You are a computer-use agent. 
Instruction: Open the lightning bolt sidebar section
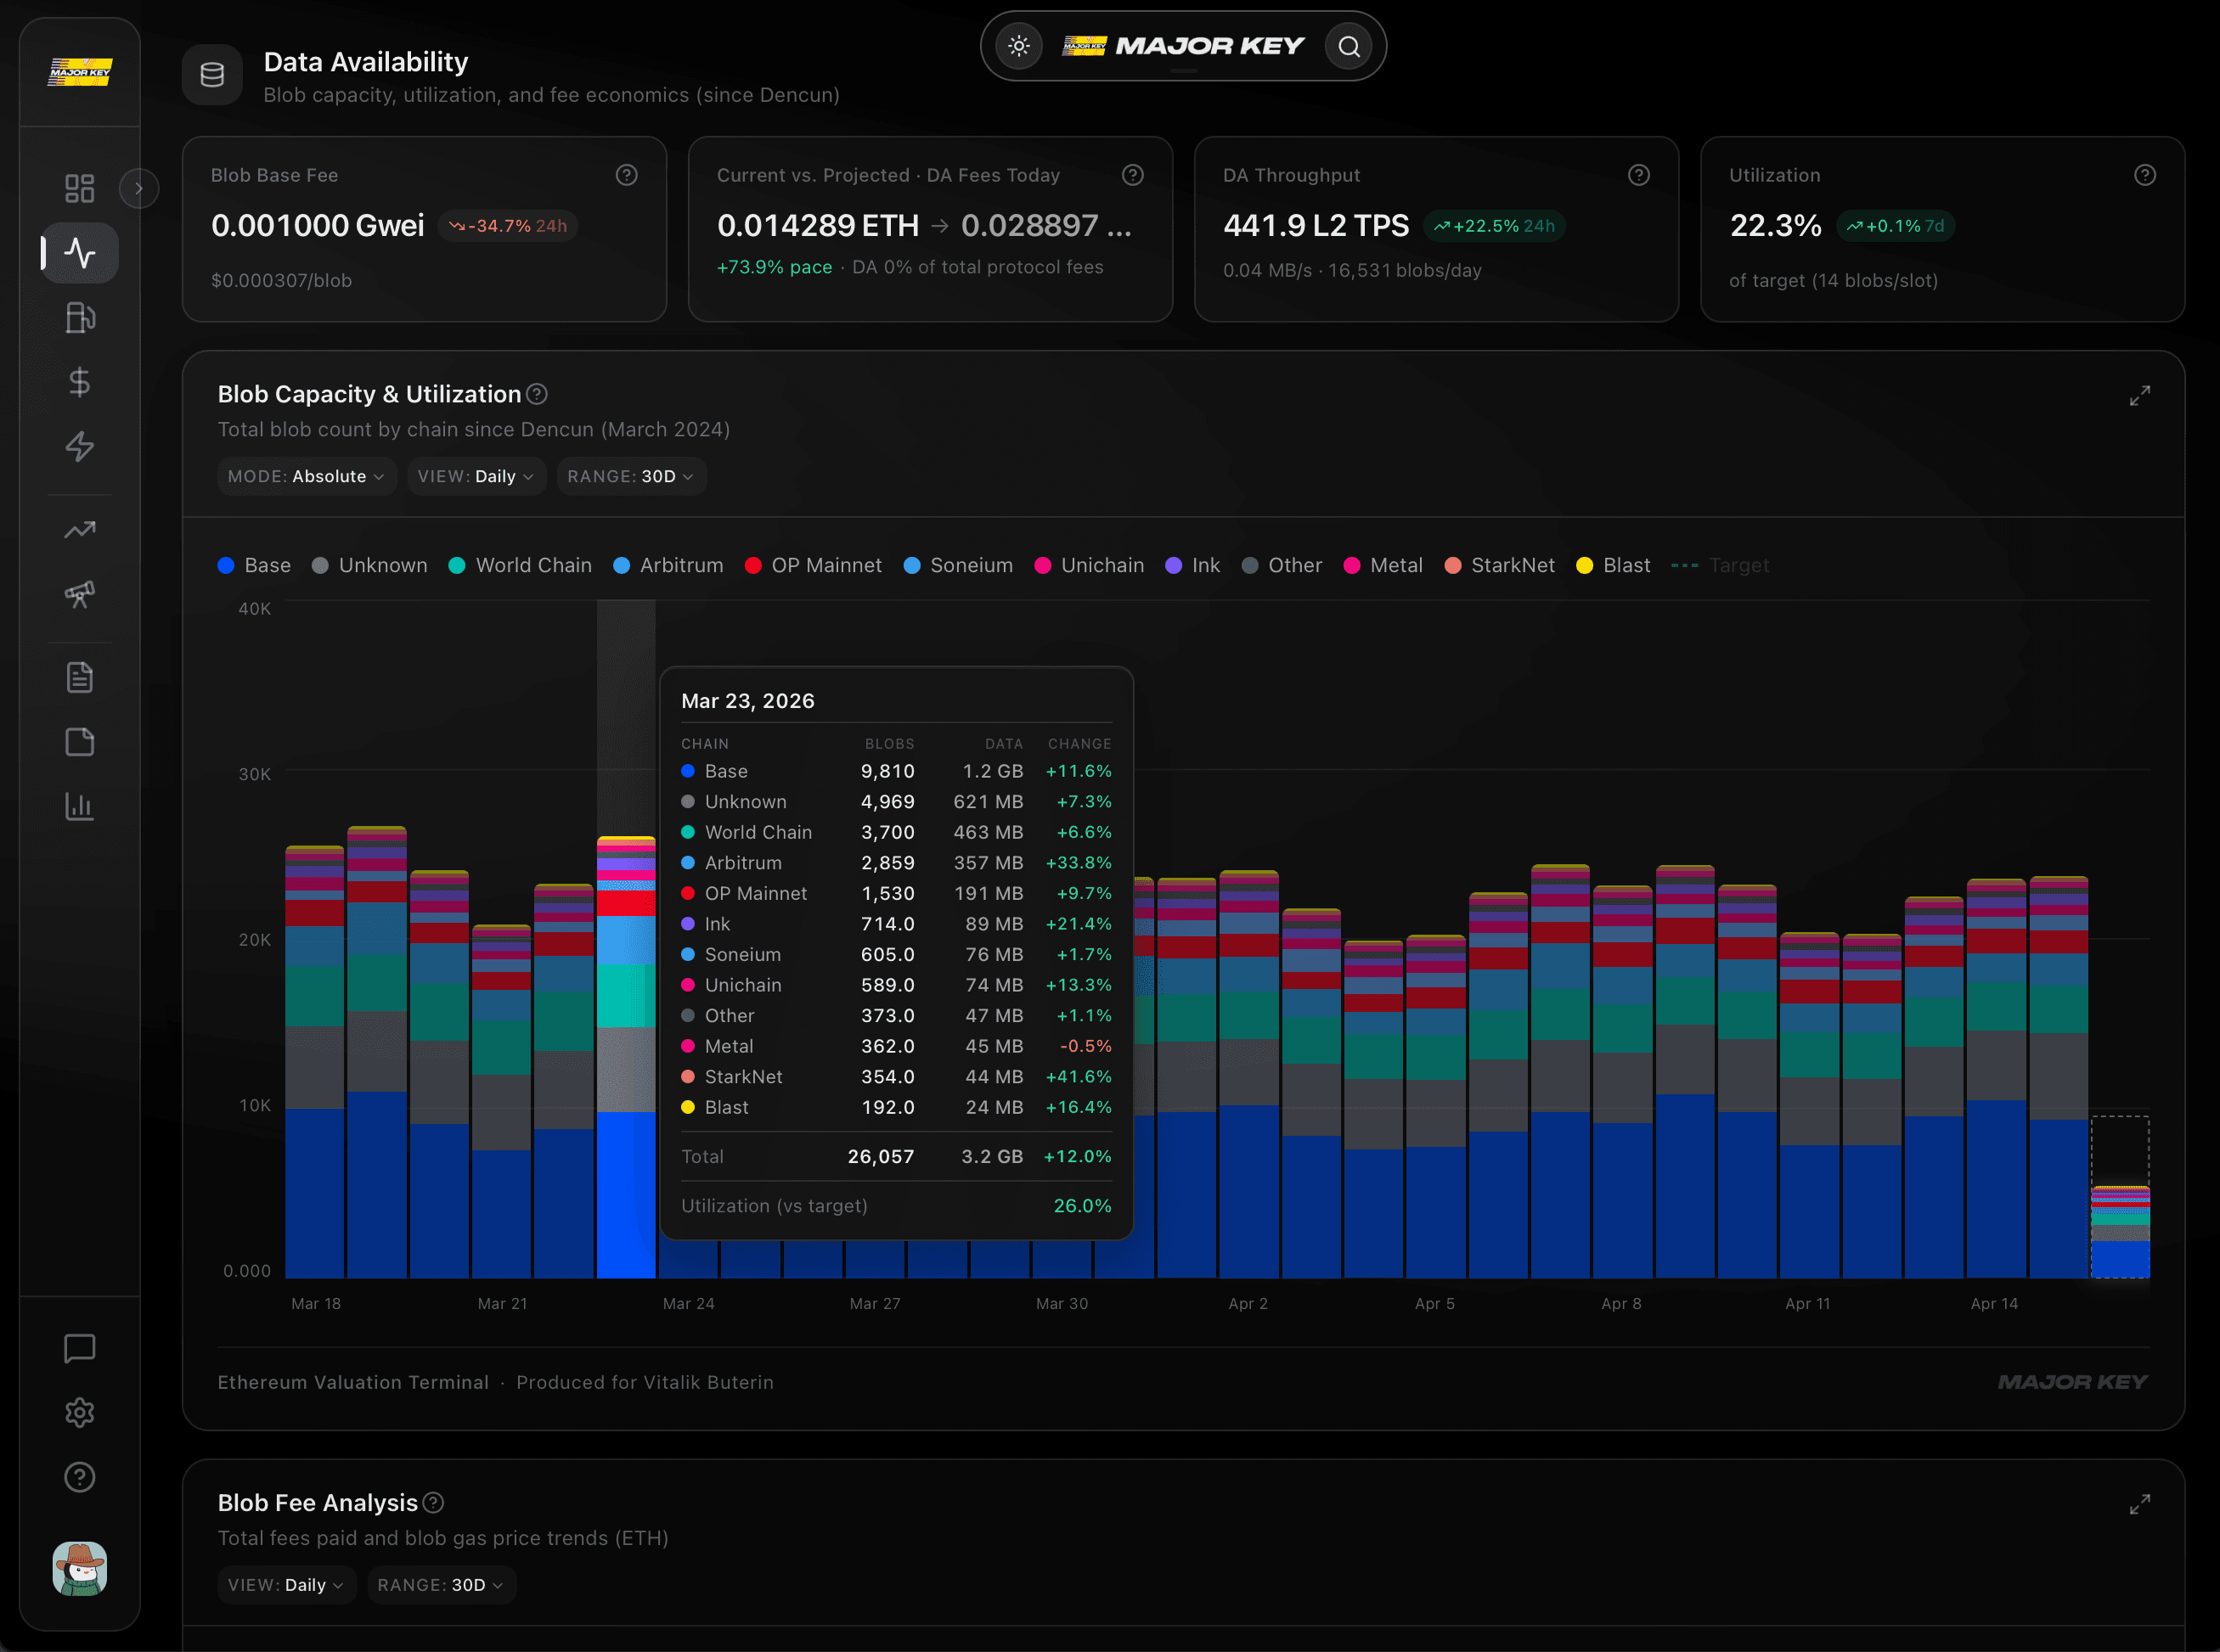(80, 446)
